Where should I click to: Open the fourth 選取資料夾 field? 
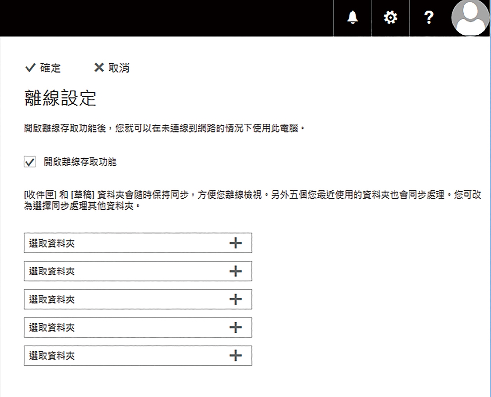(x=138, y=327)
